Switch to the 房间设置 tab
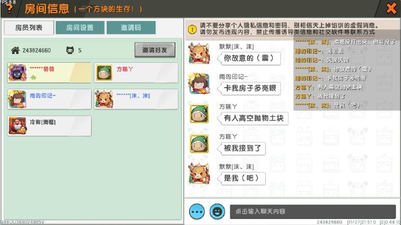This screenshot has width=401, height=225. click(80, 28)
